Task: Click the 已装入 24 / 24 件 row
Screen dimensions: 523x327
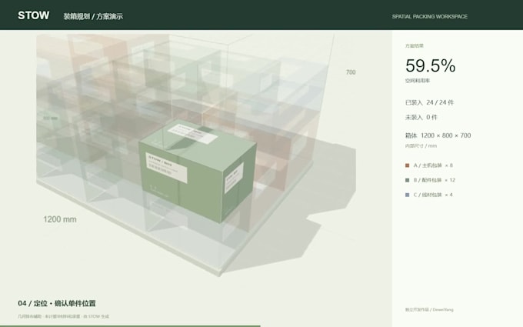Action: click(430, 102)
